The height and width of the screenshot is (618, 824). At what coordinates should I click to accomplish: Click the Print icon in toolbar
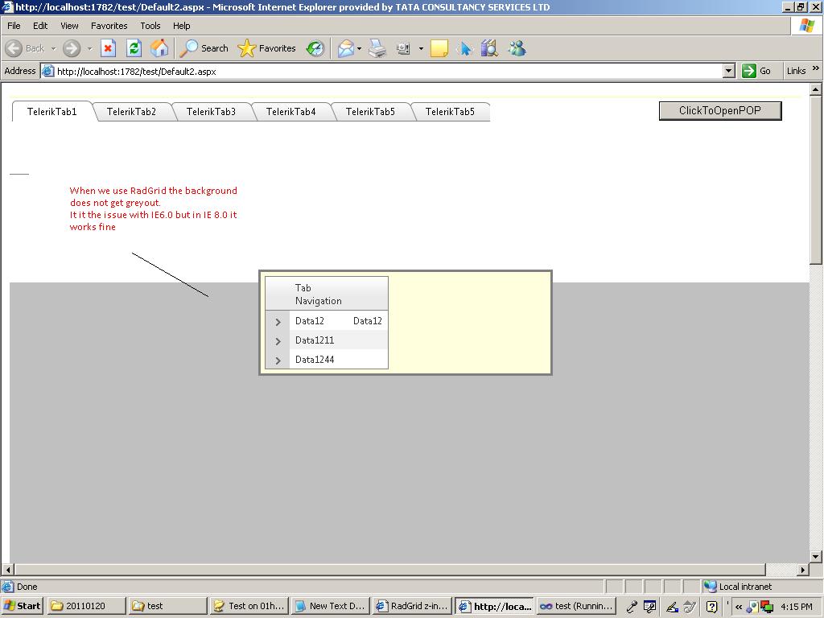pos(377,48)
